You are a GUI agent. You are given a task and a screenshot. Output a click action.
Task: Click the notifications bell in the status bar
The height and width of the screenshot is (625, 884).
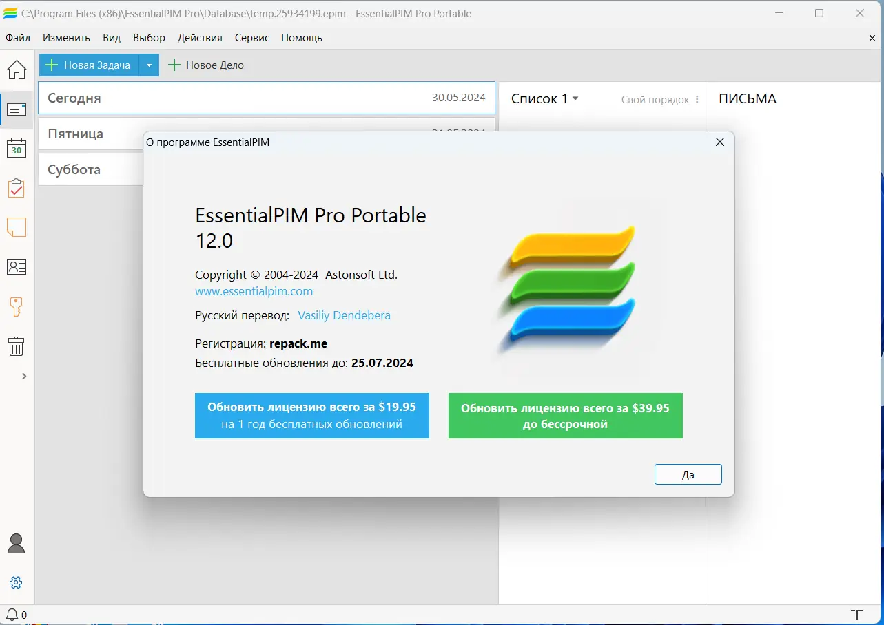[x=12, y=615]
